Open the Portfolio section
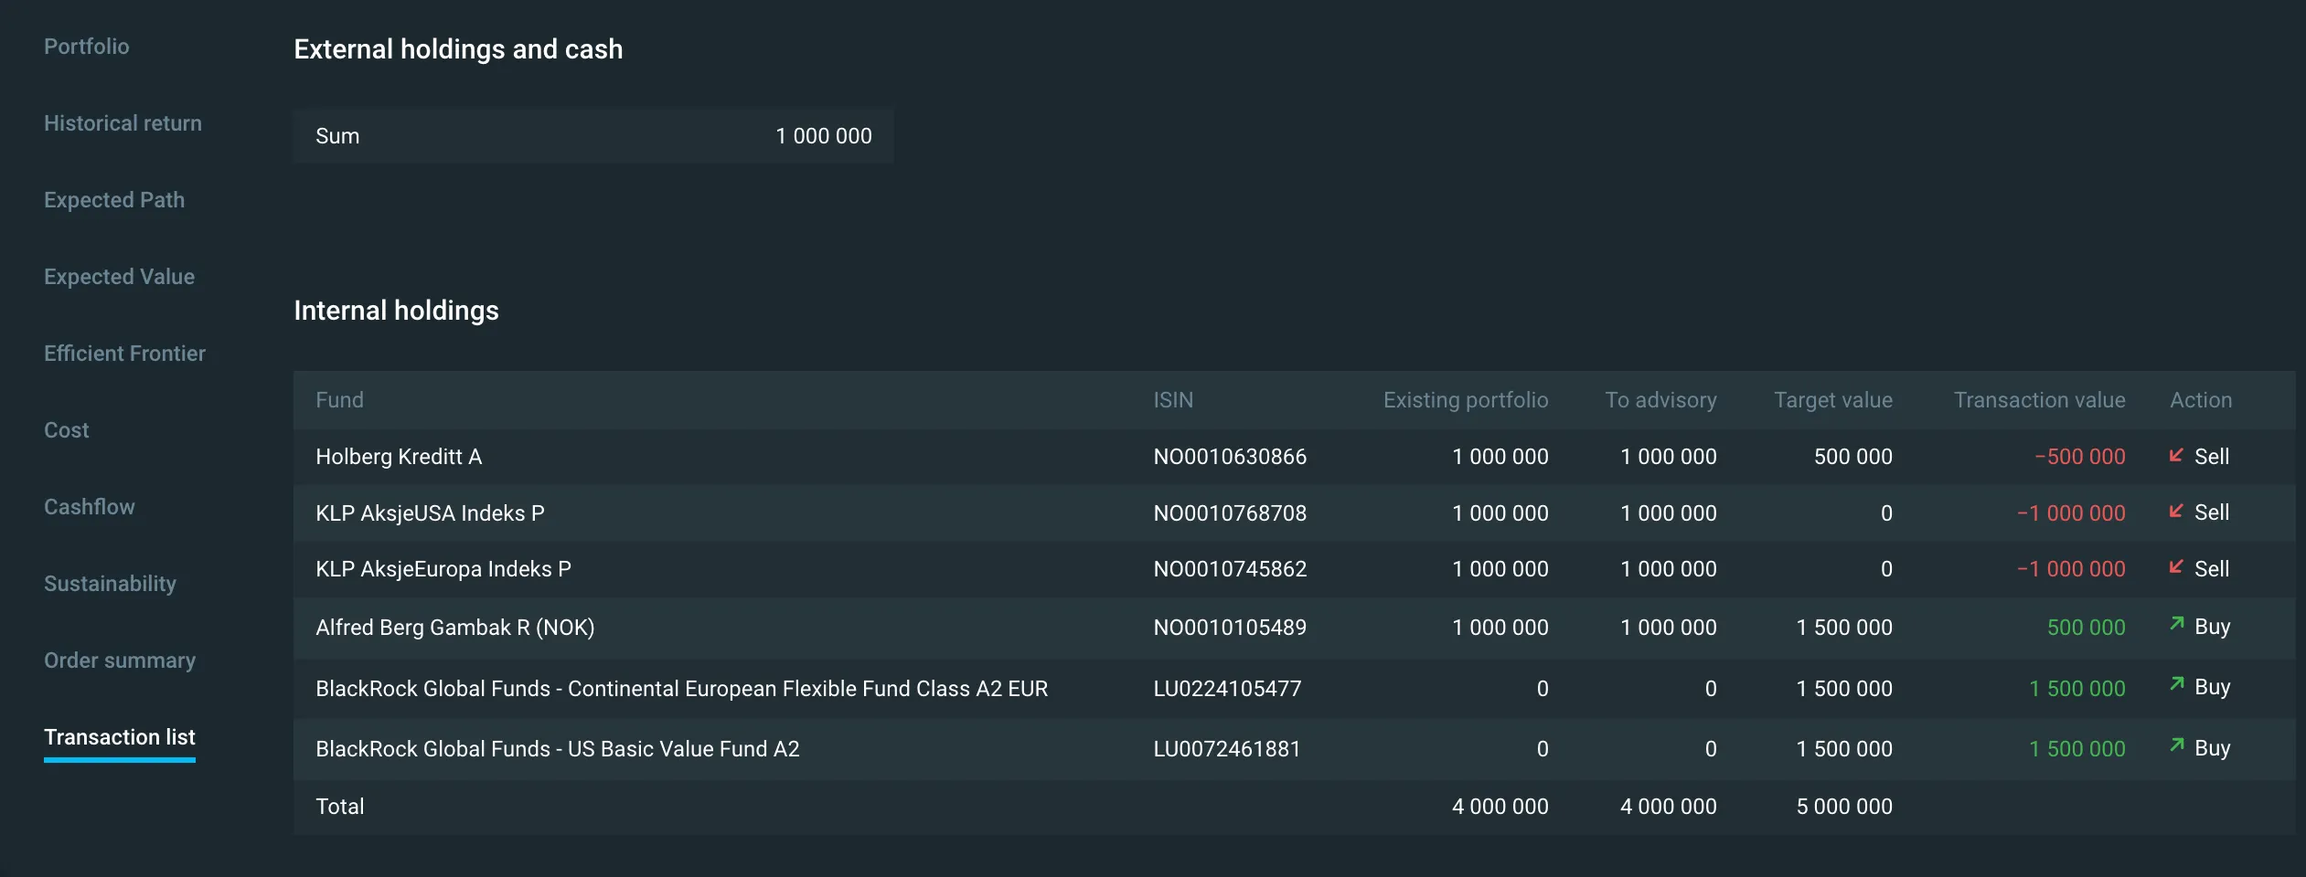The width and height of the screenshot is (2306, 877). pos(87,47)
